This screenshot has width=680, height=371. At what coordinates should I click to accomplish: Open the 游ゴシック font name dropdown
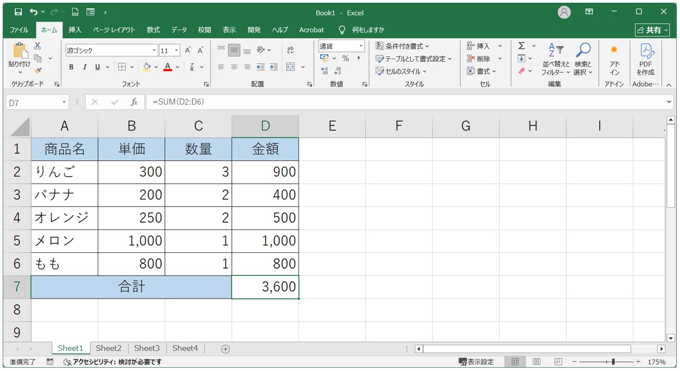click(x=154, y=50)
